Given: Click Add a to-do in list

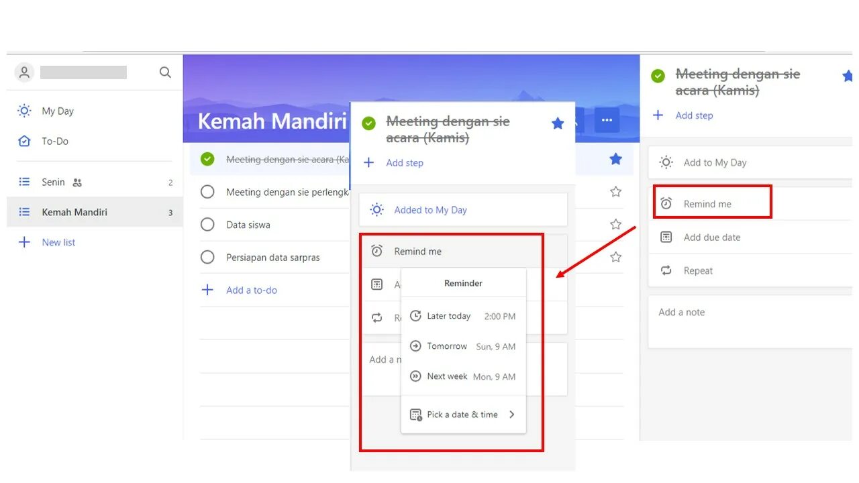Looking at the screenshot, I should pyautogui.click(x=252, y=290).
